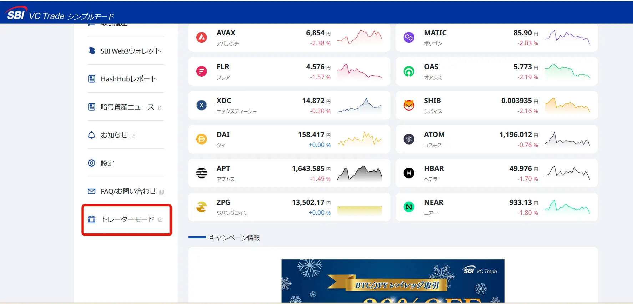633x304 pixels.
Task: Click the キャンペーン情報 section heading
Action: [234, 238]
